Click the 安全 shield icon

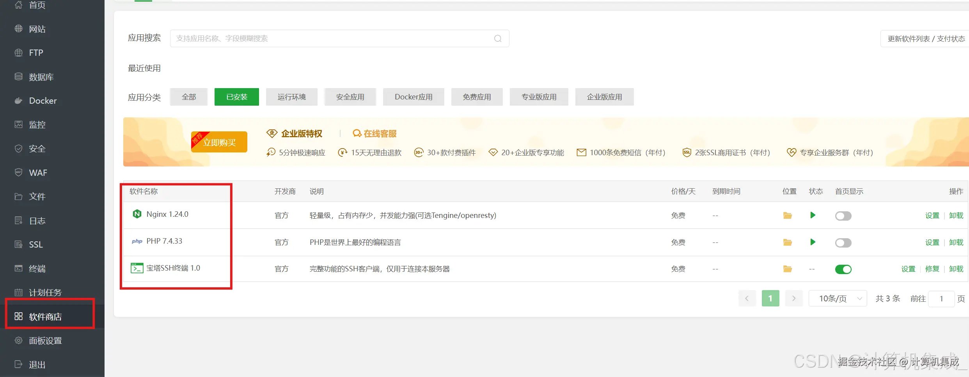18,149
